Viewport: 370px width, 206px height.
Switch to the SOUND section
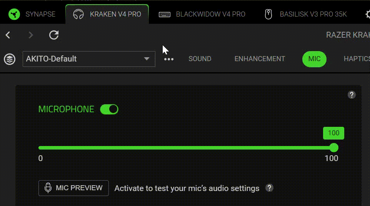pyautogui.click(x=200, y=59)
